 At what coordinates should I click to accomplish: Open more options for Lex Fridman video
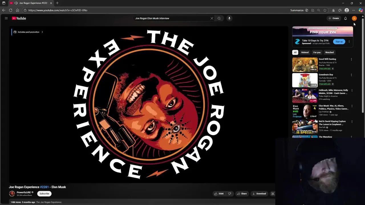coord(351,106)
